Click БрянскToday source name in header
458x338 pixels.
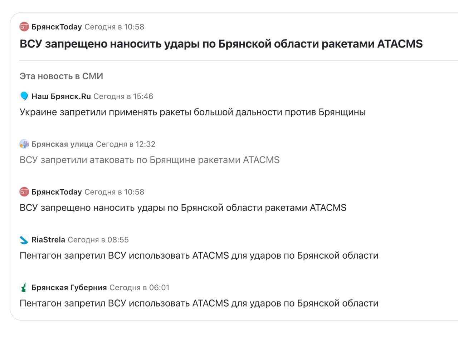57,27
